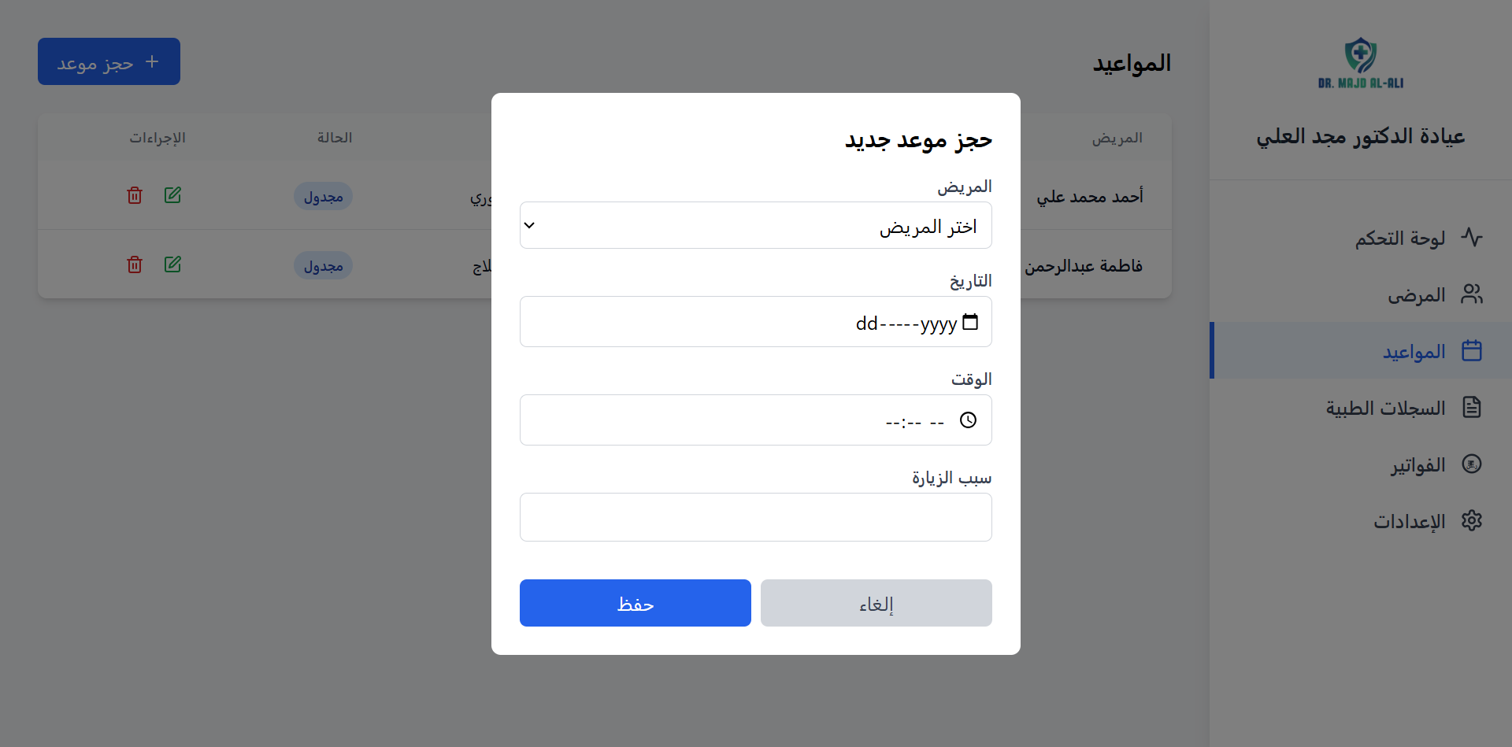Viewport: 1512px width, 747px height.
Task: Click the clock icon in time field
Action: [968, 420]
